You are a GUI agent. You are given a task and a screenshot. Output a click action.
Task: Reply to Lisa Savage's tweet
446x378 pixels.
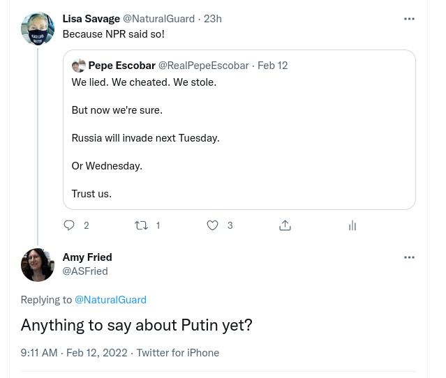(69, 225)
